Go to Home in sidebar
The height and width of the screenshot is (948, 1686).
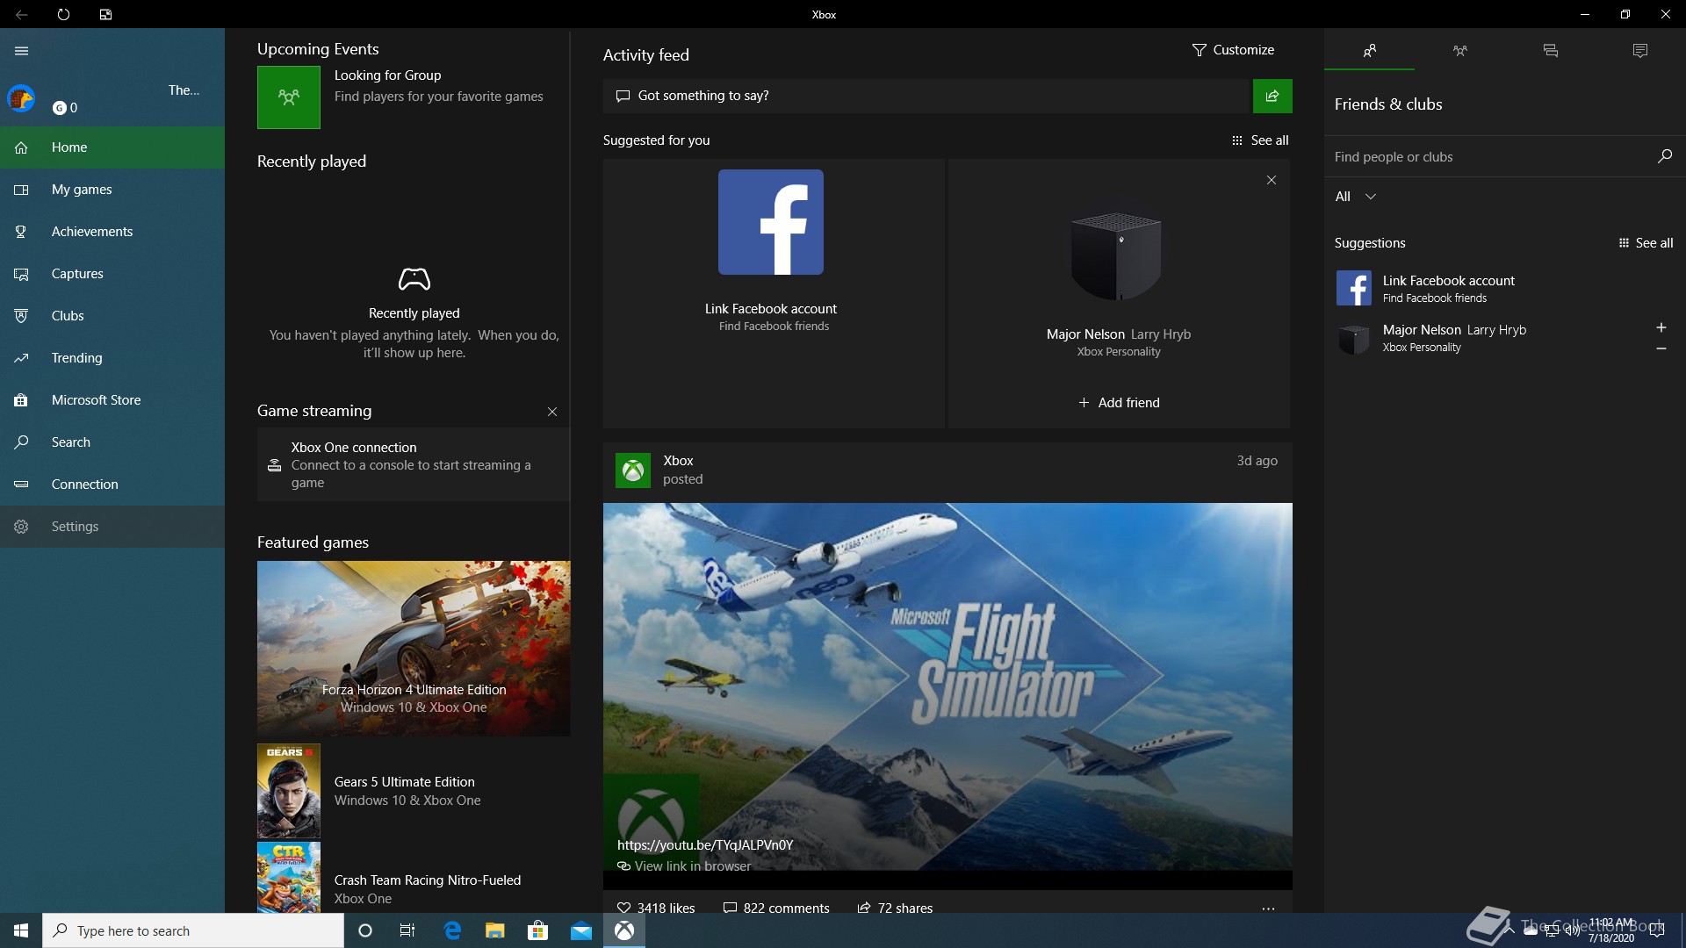(112, 147)
